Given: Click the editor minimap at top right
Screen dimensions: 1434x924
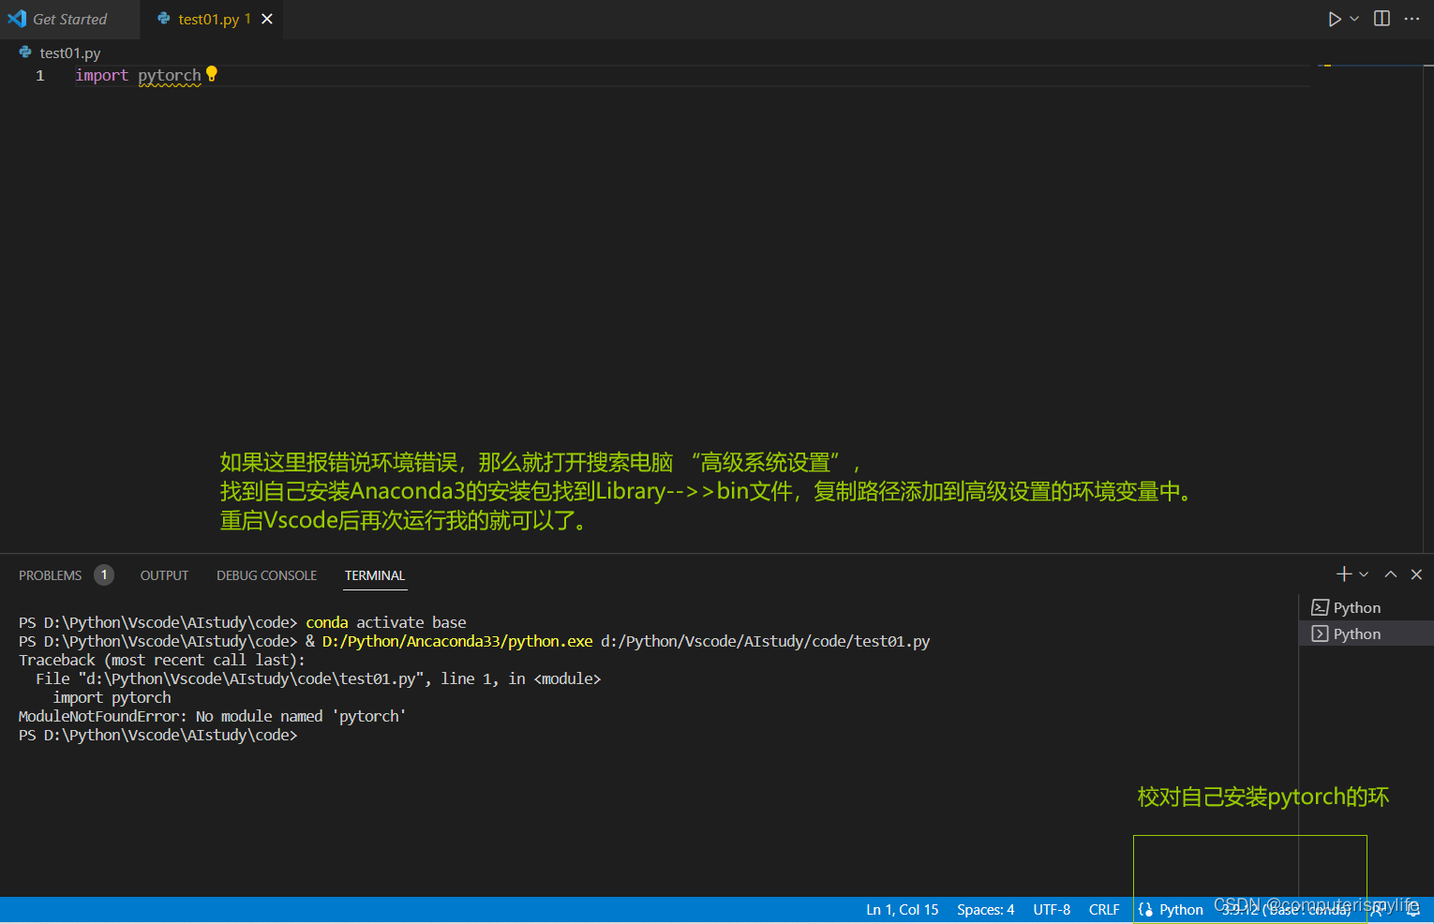Looking at the screenshot, I should [x=1368, y=66].
